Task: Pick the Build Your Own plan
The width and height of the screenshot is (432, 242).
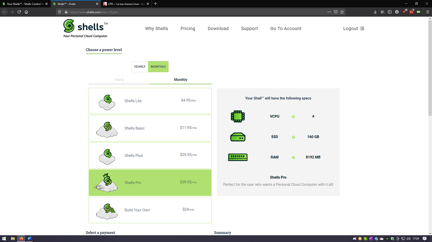Action: pos(150,210)
